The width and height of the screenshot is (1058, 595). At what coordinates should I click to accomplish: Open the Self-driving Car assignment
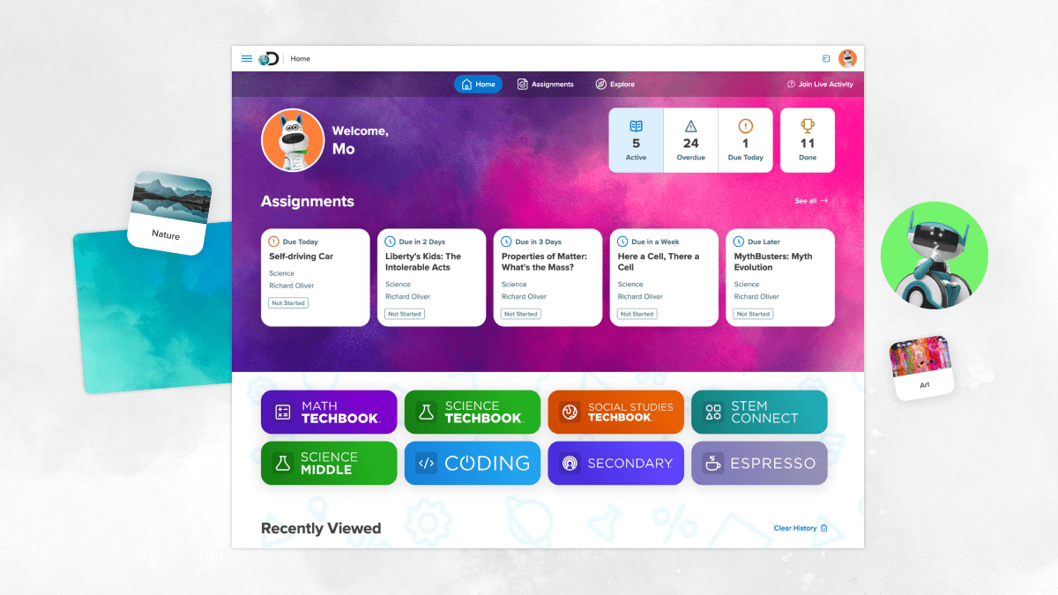pyautogui.click(x=316, y=278)
